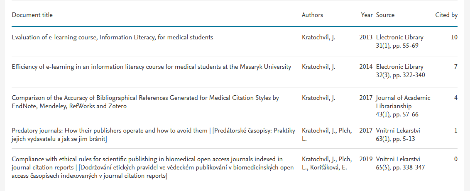
Task: Open Electronic Library source for 2014 paper
Action: coord(399,67)
